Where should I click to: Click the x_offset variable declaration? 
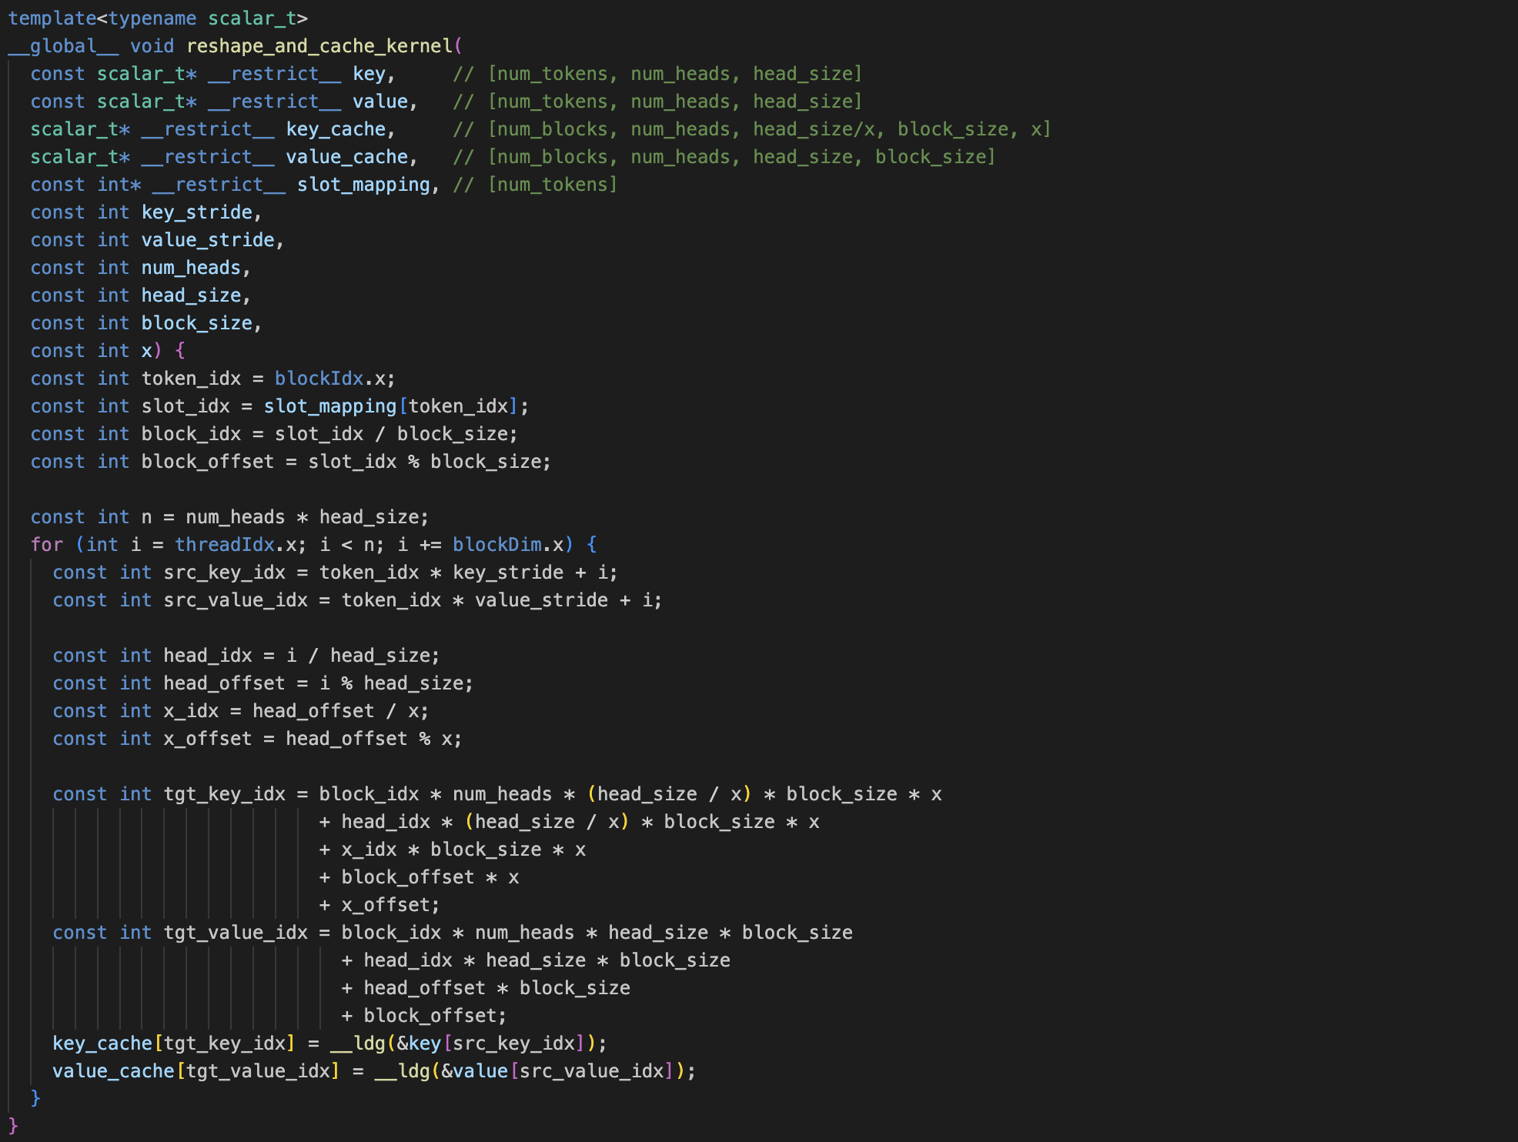coord(208,739)
